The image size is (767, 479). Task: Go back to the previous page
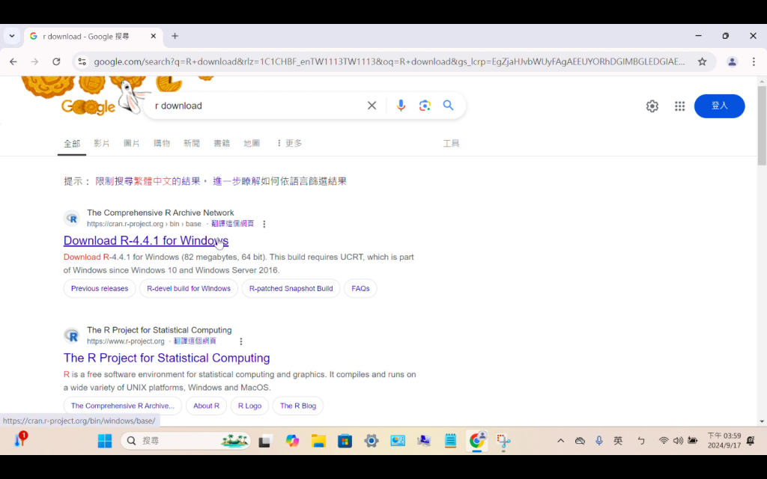point(13,61)
